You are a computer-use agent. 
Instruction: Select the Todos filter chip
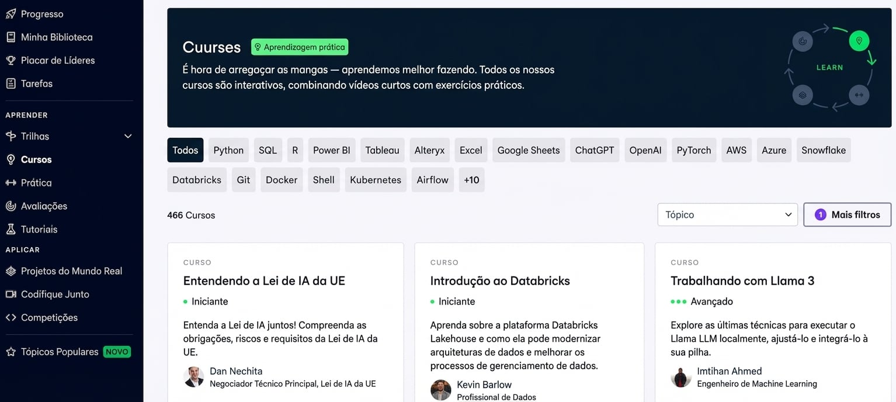(185, 150)
